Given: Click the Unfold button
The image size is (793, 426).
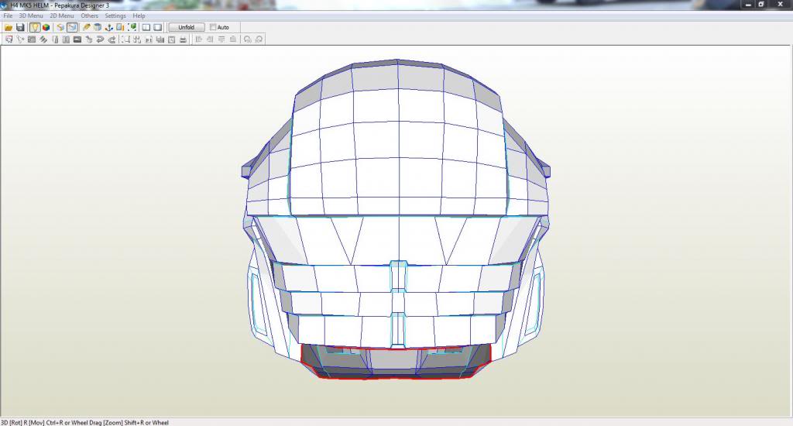Looking at the screenshot, I should [x=186, y=27].
